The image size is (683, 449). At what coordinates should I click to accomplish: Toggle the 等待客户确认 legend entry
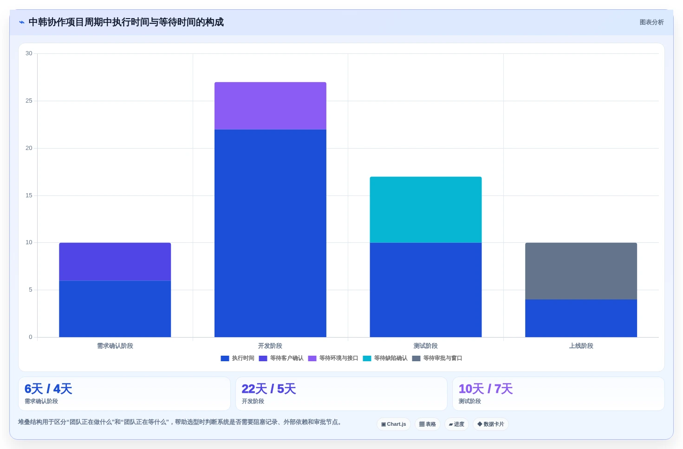pyautogui.click(x=281, y=358)
